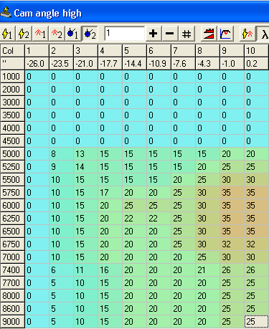Select cell value 9 in 5250 row
Screen dimensions: 269x329
[62, 167]
